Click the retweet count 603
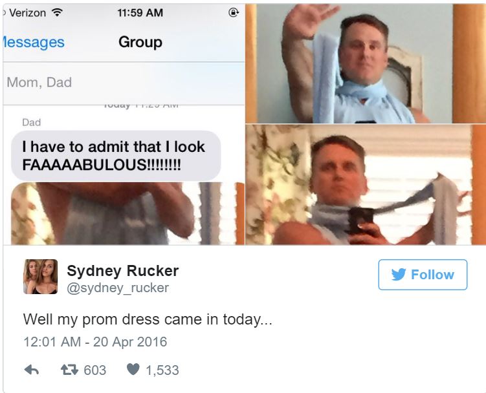 tap(95, 370)
